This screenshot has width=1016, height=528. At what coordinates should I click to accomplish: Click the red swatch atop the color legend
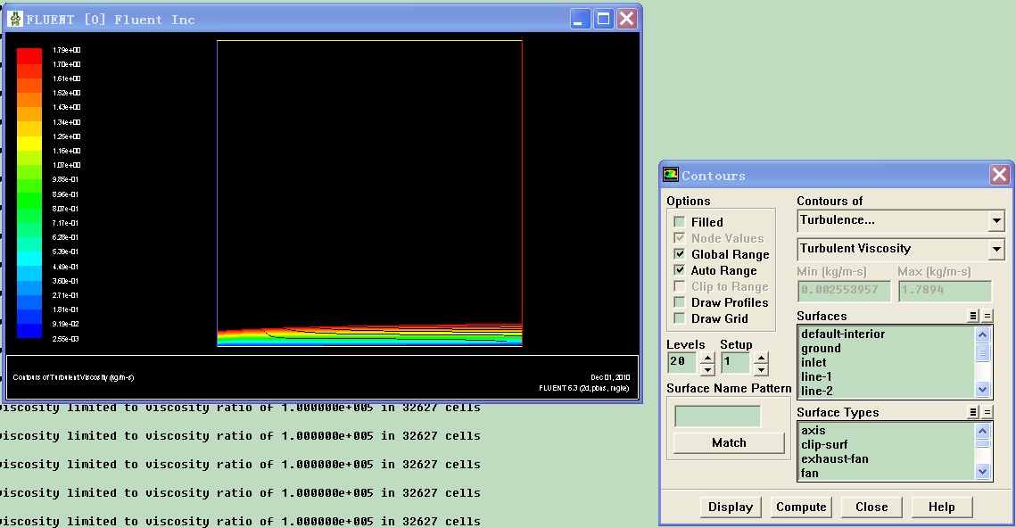[29, 55]
